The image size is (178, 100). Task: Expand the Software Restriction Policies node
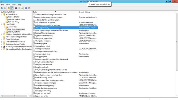tap(2, 42)
